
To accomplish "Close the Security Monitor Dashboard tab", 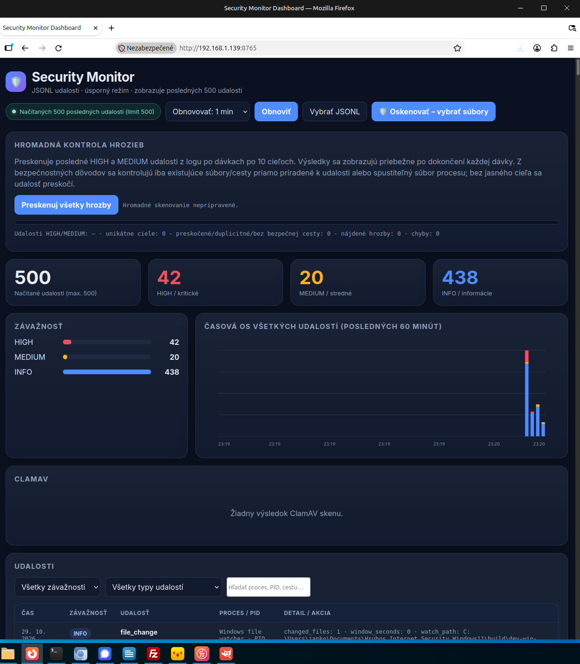I will (96, 28).
